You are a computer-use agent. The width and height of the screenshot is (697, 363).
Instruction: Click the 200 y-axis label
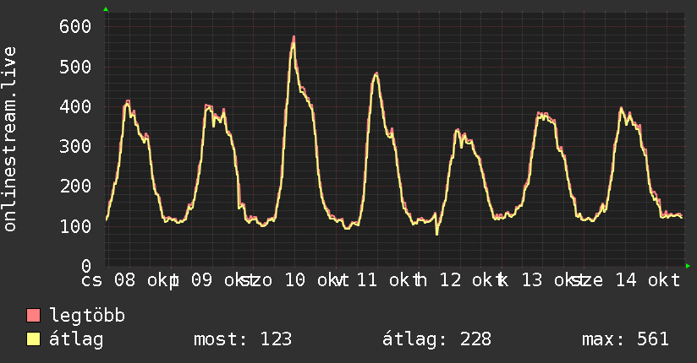click(x=75, y=187)
